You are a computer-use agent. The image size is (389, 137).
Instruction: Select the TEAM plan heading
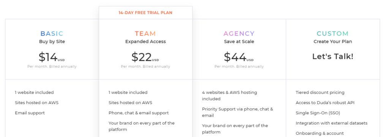click(145, 34)
